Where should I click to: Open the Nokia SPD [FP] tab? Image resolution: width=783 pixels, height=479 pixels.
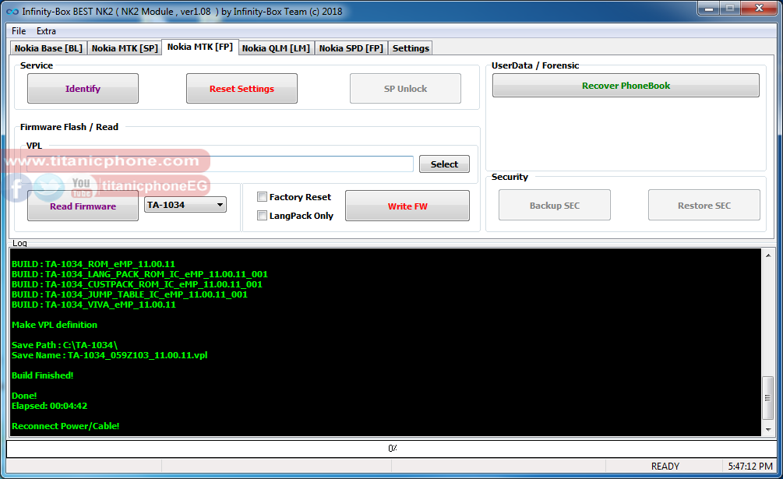click(x=351, y=48)
